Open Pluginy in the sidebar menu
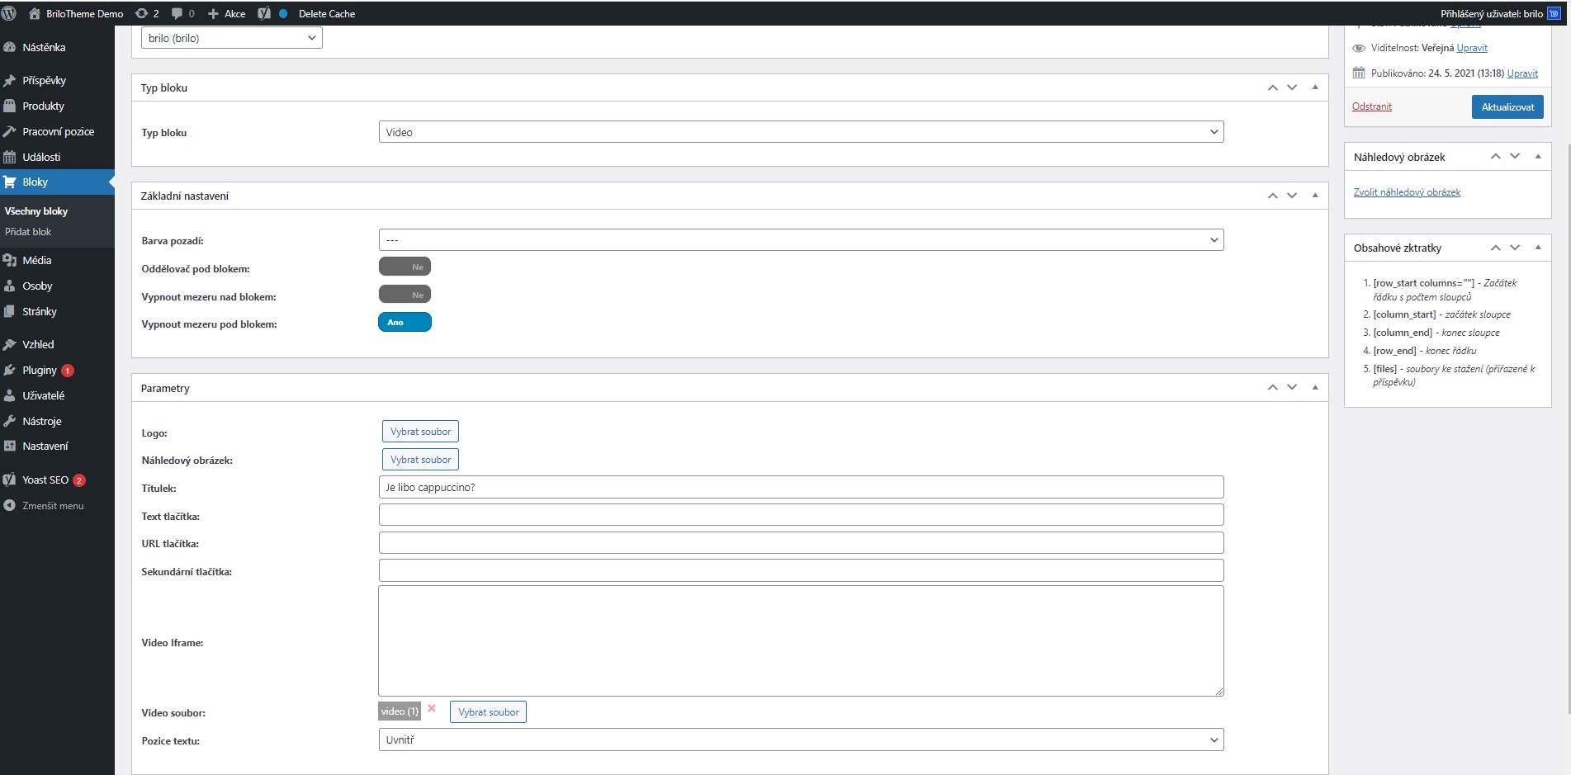The image size is (1571, 775). [x=40, y=371]
